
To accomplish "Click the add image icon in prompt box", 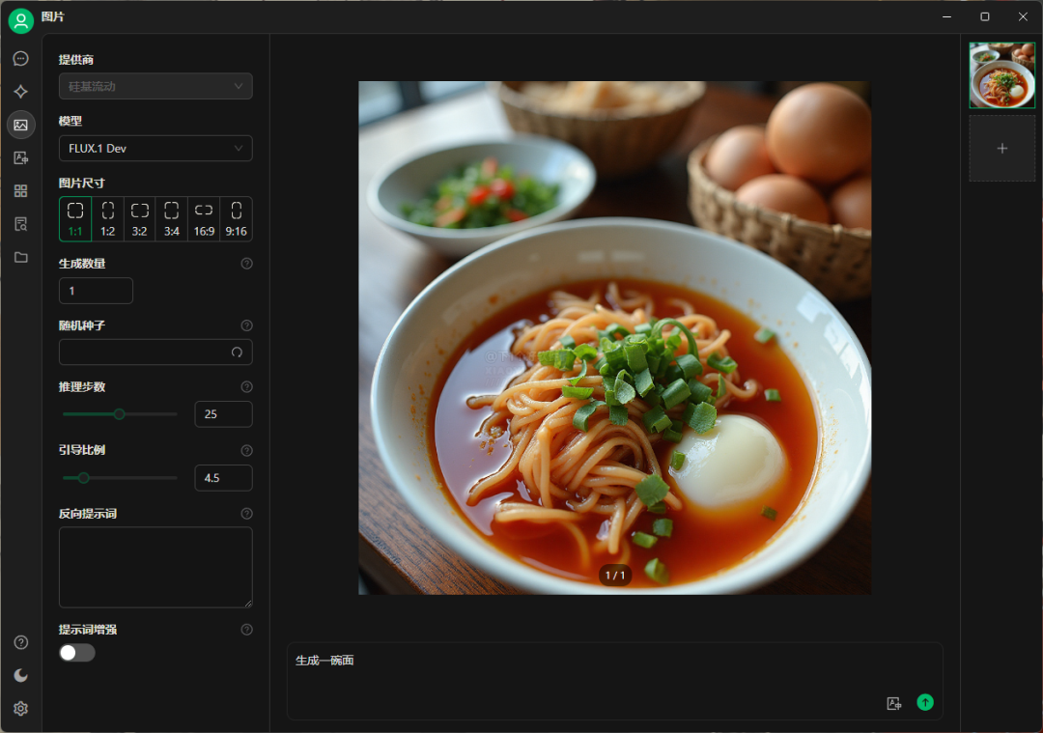I will point(893,703).
